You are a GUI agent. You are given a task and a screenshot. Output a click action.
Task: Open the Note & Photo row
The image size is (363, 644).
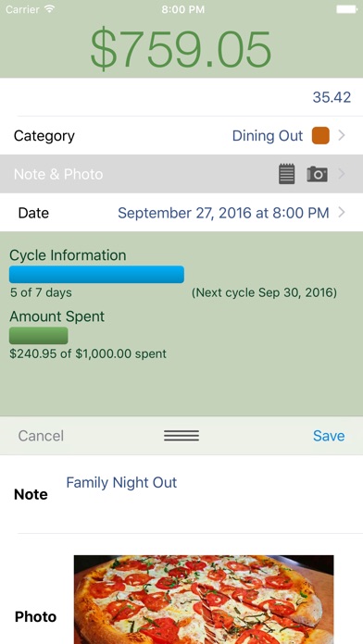181,174
